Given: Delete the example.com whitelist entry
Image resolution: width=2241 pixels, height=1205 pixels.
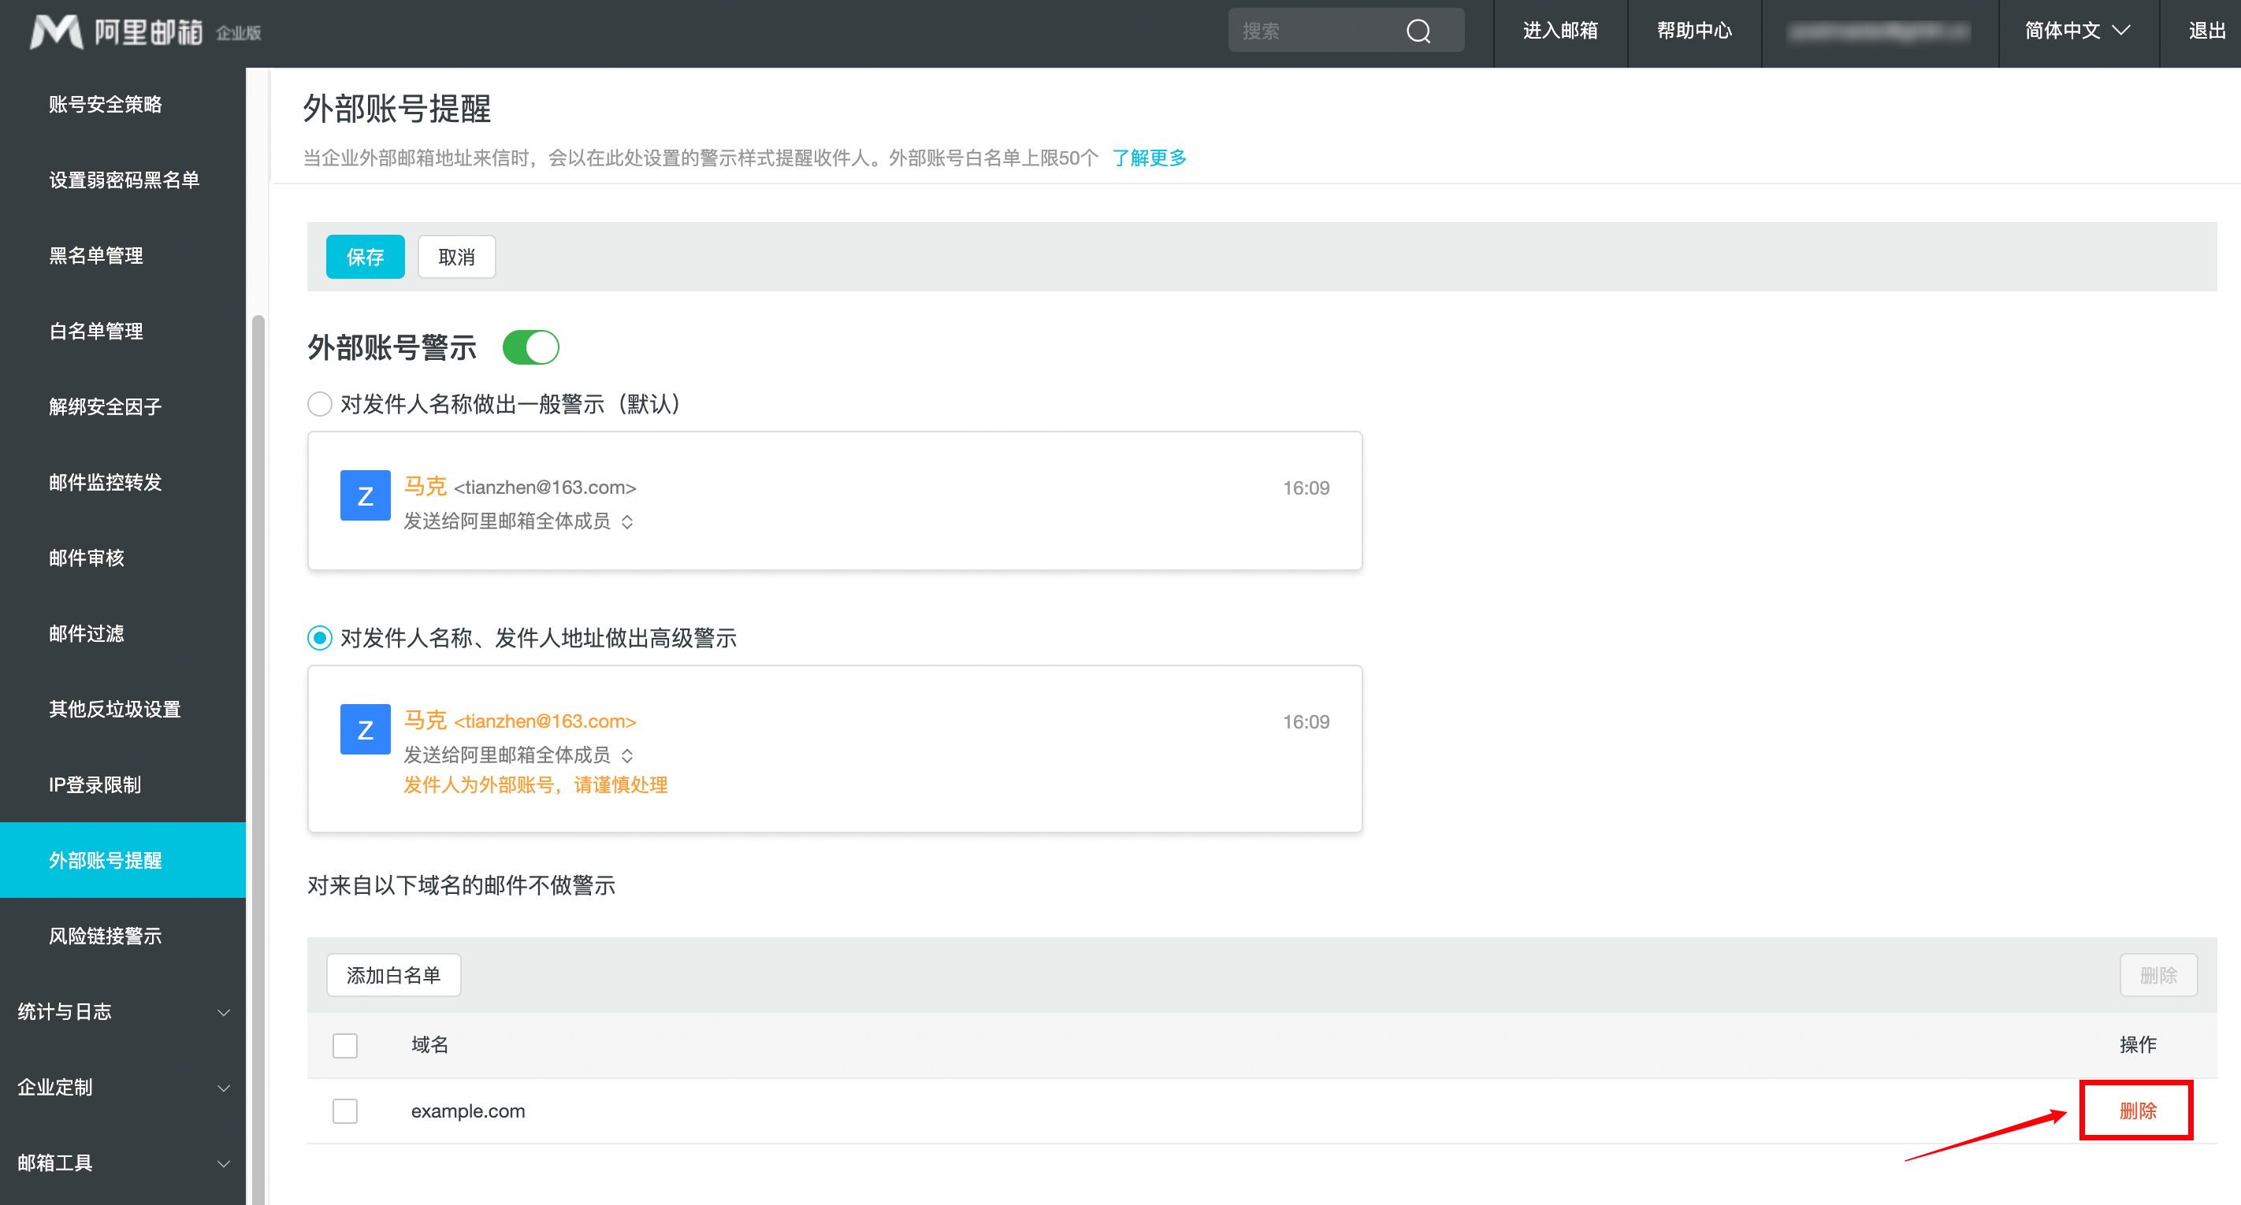Looking at the screenshot, I should pos(2137,1110).
